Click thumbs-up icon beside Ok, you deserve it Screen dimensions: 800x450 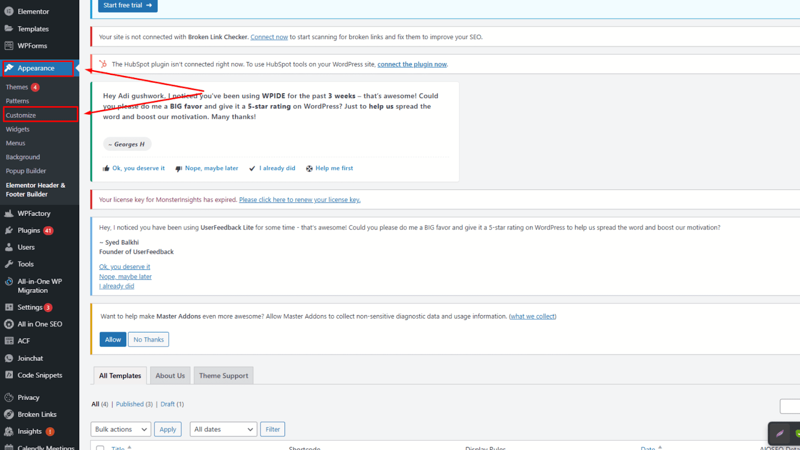pyautogui.click(x=106, y=168)
